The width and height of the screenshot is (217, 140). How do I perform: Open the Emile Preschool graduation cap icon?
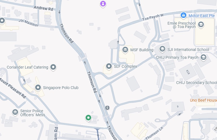click(201, 25)
